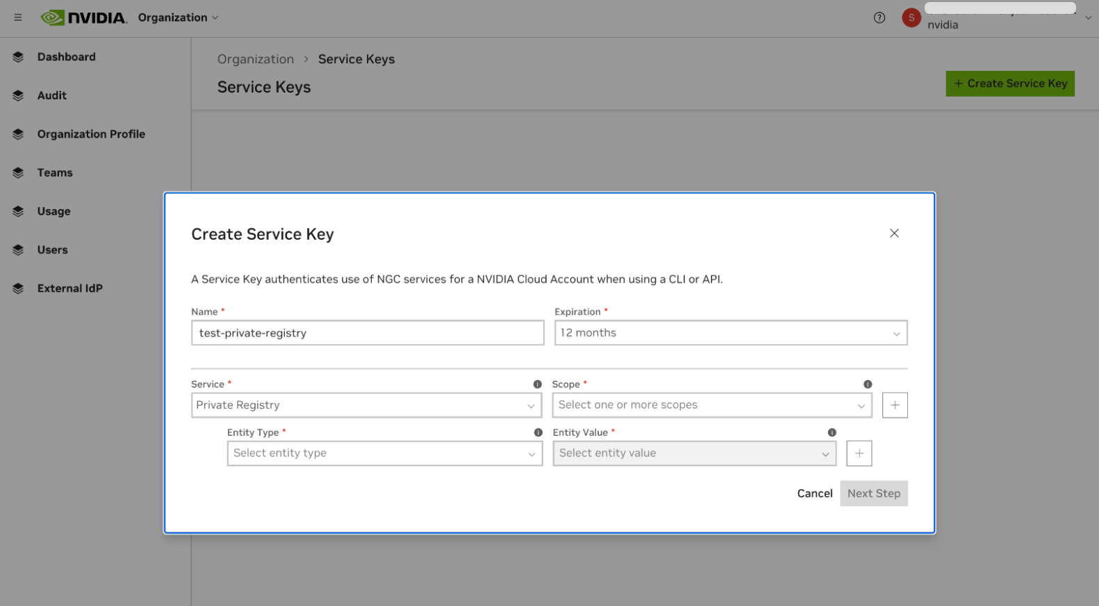Open the Select entity value dropdown

[695, 453]
